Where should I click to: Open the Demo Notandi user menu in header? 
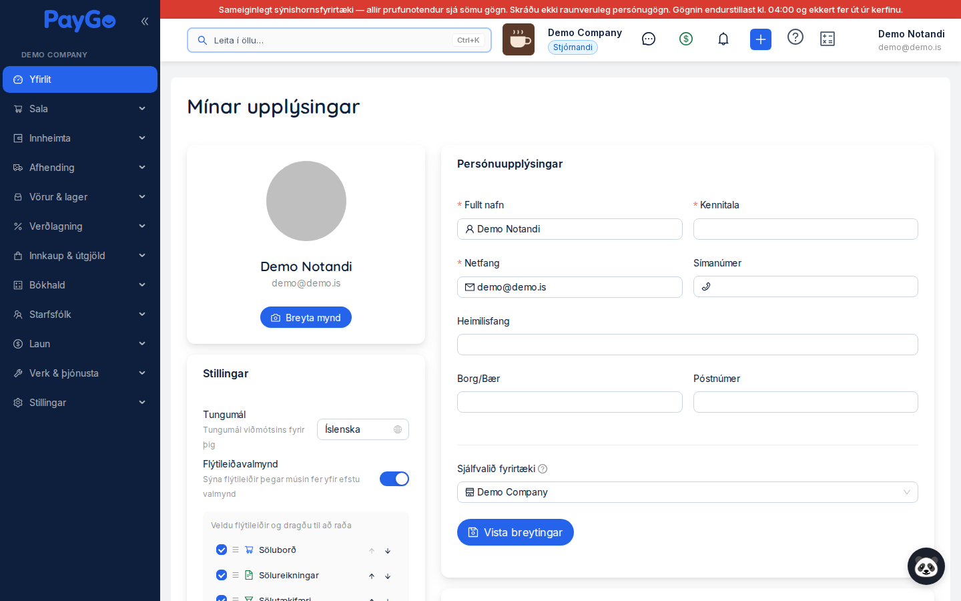coord(911,40)
